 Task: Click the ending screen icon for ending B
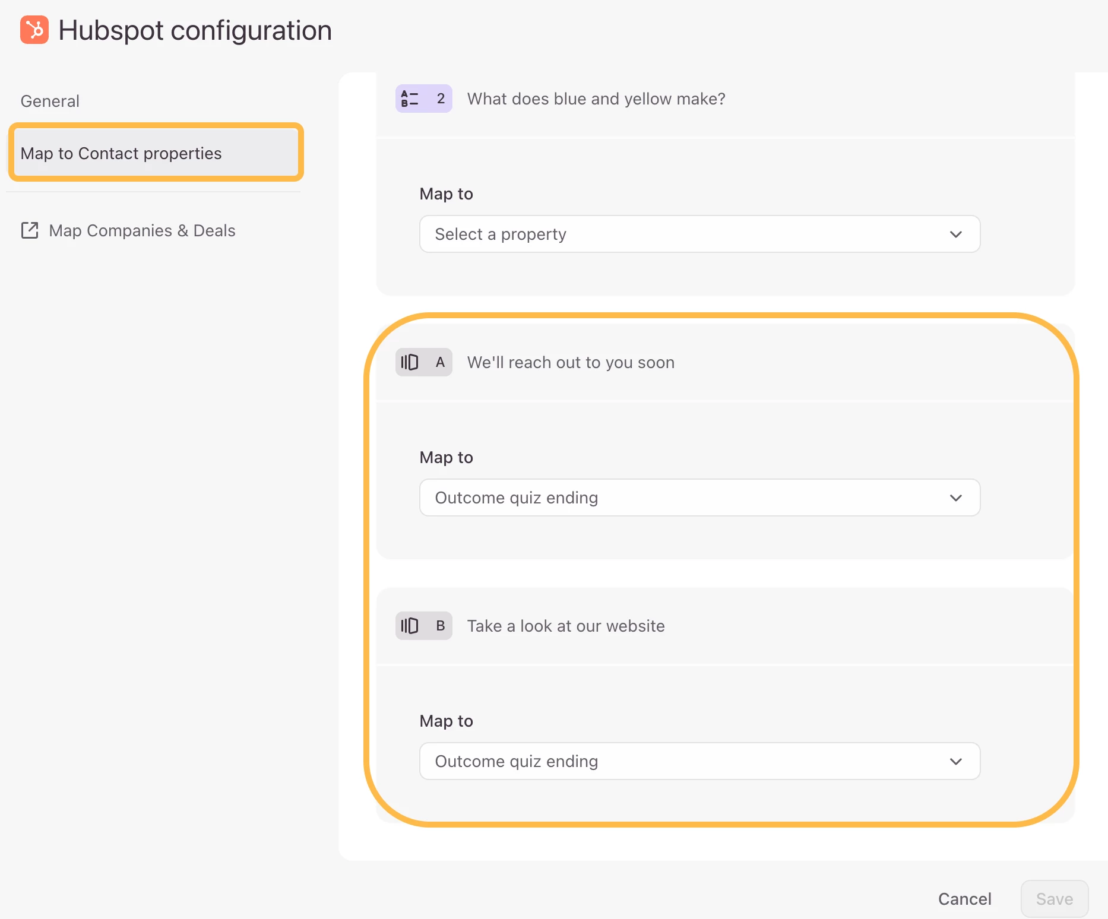410,626
